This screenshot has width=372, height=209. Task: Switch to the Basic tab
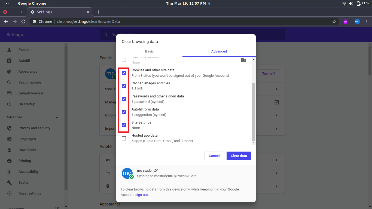149,51
